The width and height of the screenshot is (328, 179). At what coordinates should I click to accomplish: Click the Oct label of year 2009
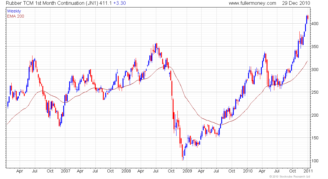coord(232,171)
